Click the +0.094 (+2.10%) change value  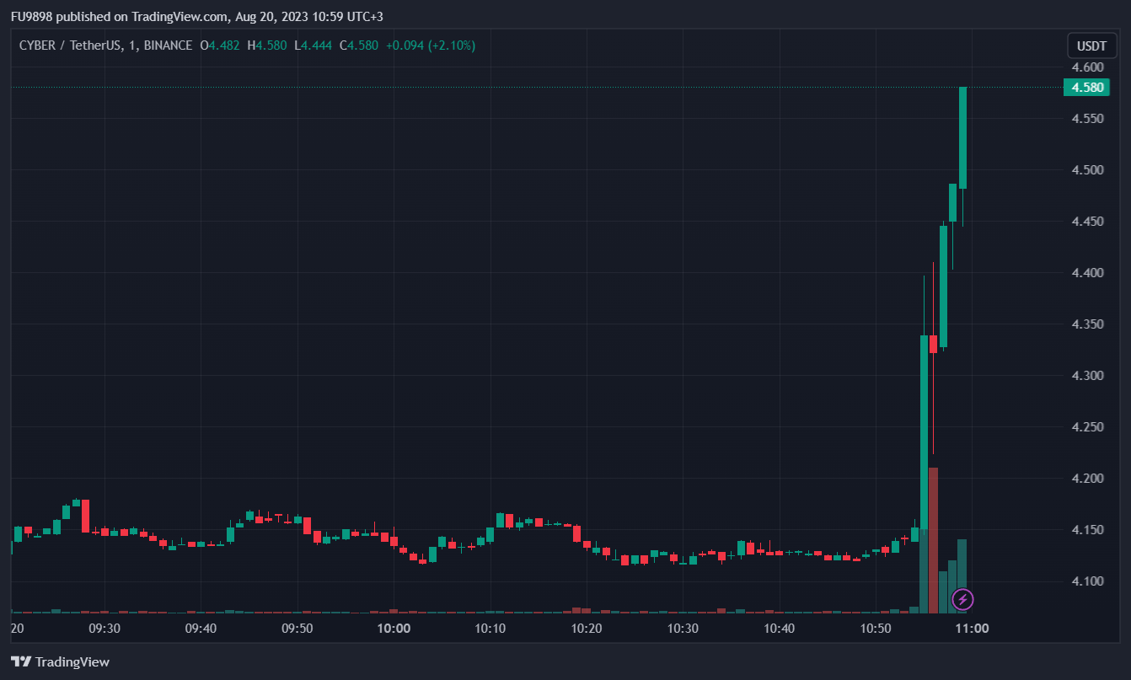(431, 46)
